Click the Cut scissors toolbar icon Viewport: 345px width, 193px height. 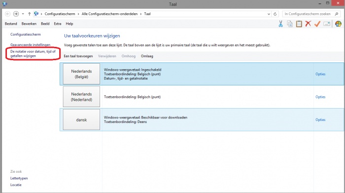pos(280,24)
